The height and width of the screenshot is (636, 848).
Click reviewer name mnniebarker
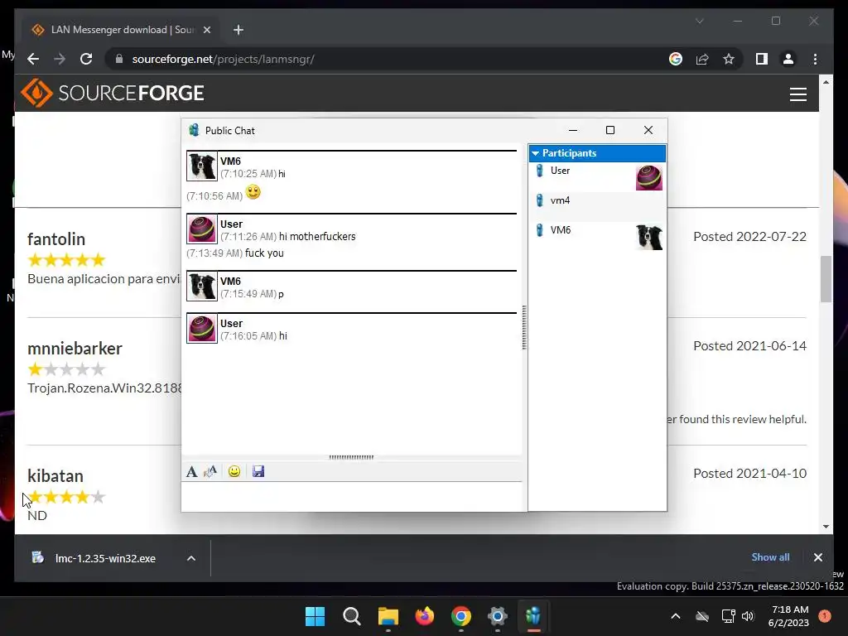[75, 349]
